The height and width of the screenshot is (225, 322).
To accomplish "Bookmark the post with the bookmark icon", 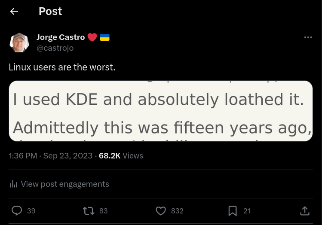I will 233,211.
